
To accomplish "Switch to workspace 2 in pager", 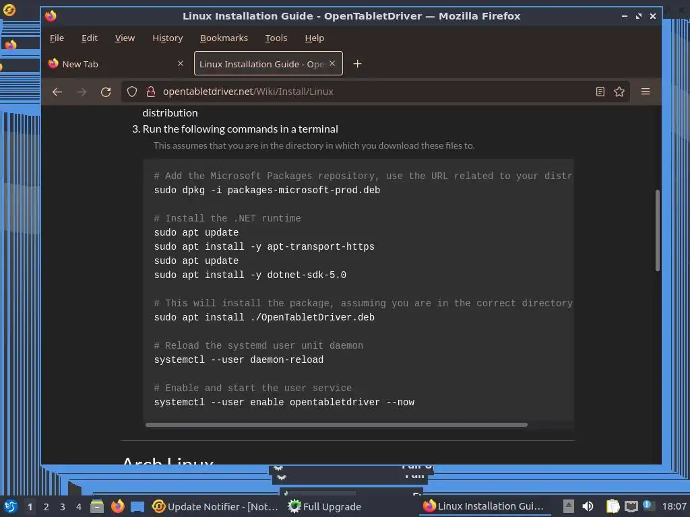I will [46, 507].
